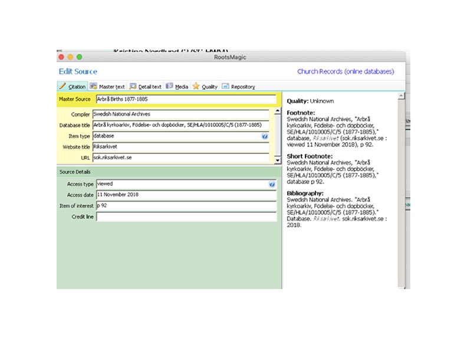Minimize window using yellow button

[70, 57]
